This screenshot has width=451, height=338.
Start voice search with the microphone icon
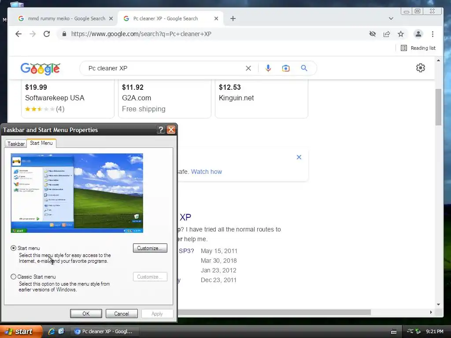pyautogui.click(x=268, y=68)
